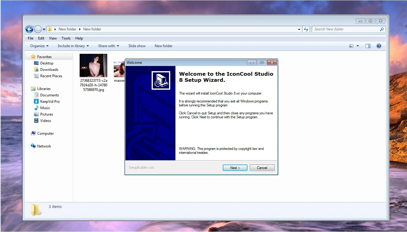The height and width of the screenshot is (232, 407).
Task: Start Slide show from the toolbar
Action: [137, 46]
